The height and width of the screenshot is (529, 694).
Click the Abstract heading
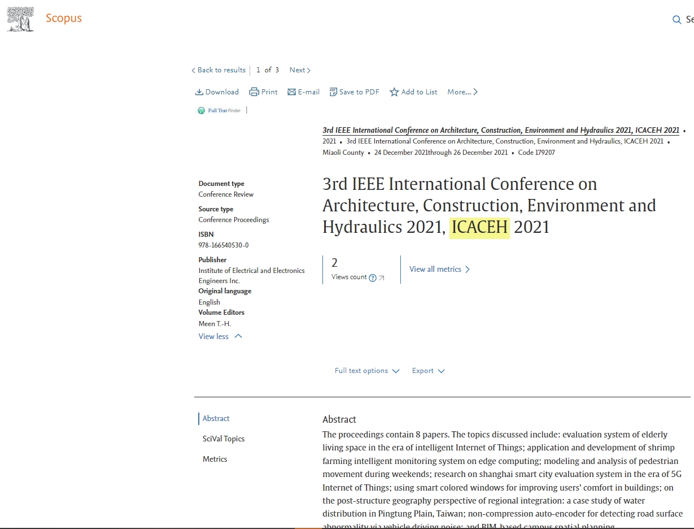click(339, 419)
